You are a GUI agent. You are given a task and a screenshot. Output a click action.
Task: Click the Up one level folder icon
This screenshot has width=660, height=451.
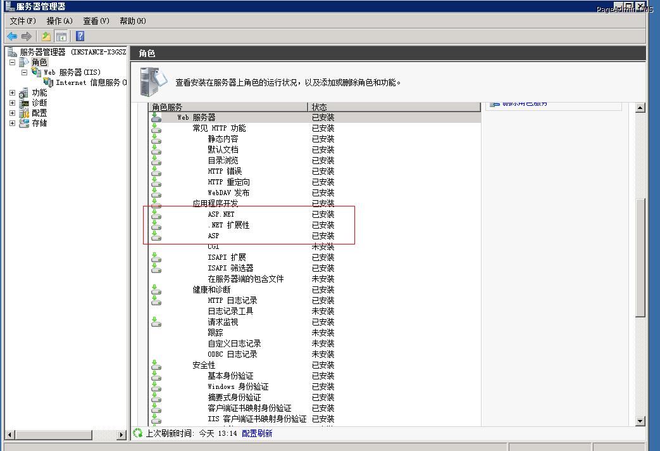pos(46,36)
